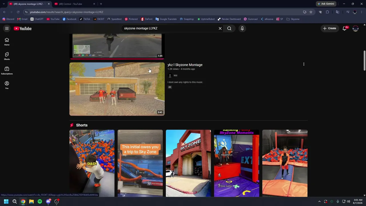Close the Control - YouTube tab
366x206 pixels.
coord(94,4)
